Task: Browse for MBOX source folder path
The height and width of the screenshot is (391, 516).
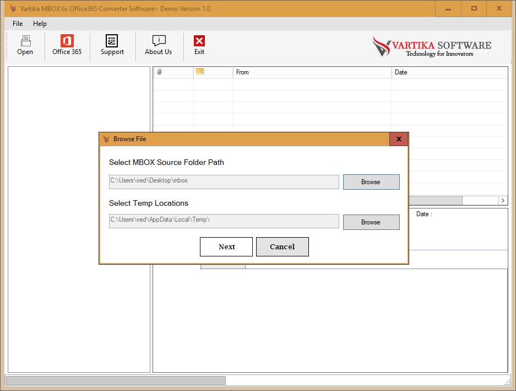Action: (371, 182)
